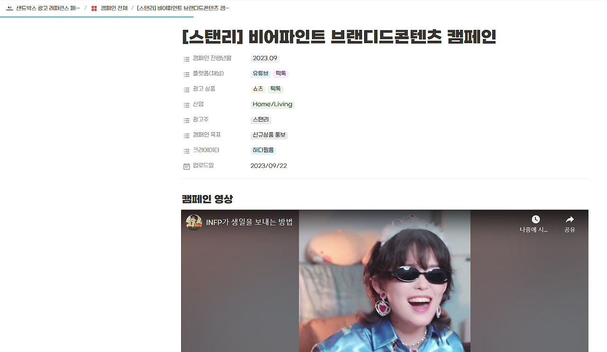The image size is (607, 352).
Task: Click the list icon next to 캠페인 목표
Action: [187, 135]
